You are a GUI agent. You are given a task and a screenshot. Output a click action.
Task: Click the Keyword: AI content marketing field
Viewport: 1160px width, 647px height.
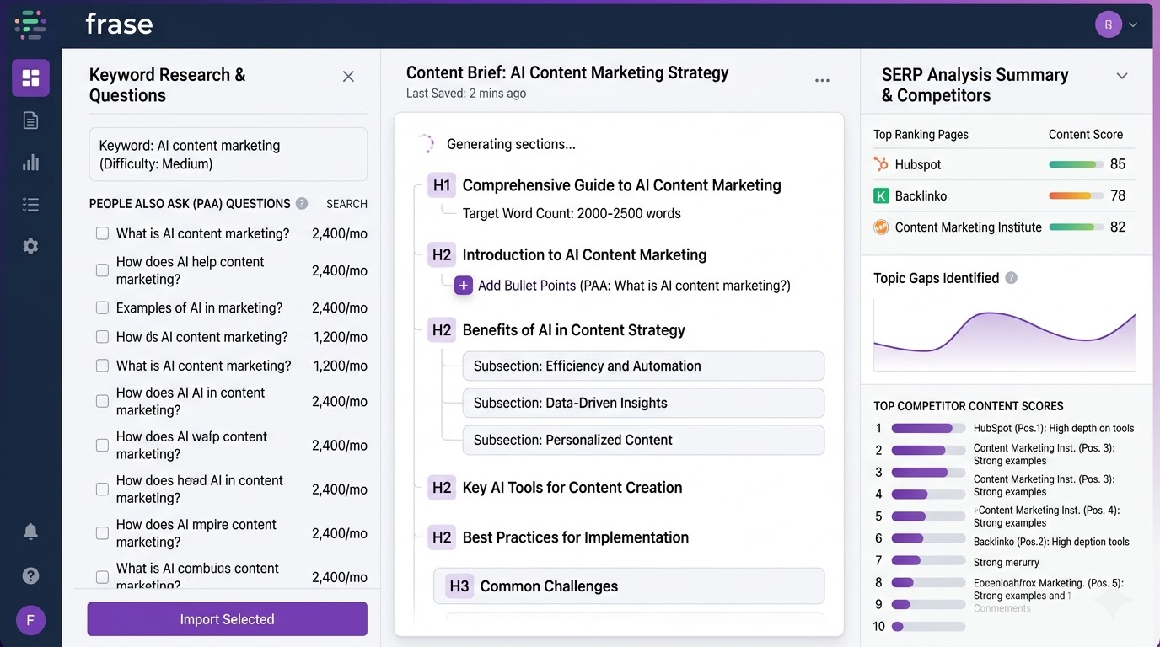tap(228, 154)
